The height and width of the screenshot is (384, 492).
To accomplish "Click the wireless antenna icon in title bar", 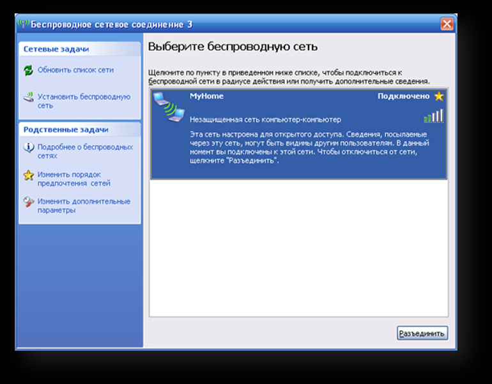I will click(23, 24).
